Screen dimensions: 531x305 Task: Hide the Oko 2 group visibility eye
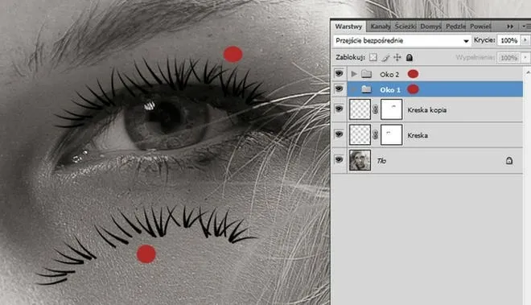click(339, 73)
